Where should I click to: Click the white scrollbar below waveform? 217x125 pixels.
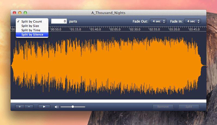(x=108, y=101)
